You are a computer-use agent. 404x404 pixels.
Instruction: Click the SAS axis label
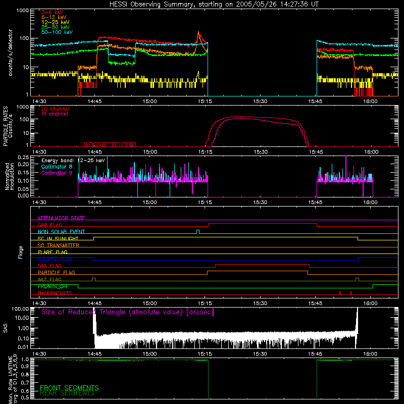[6, 328]
